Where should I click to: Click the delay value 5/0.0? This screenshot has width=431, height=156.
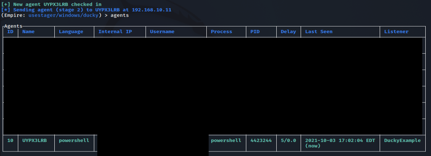(288, 141)
